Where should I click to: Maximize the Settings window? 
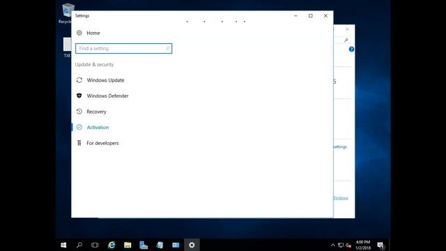click(311, 16)
